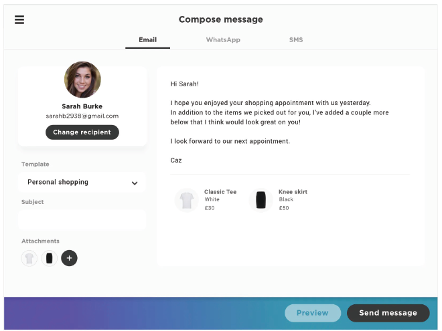442x331 pixels.
Task: Switch to the WhatsApp tab
Action: point(223,39)
